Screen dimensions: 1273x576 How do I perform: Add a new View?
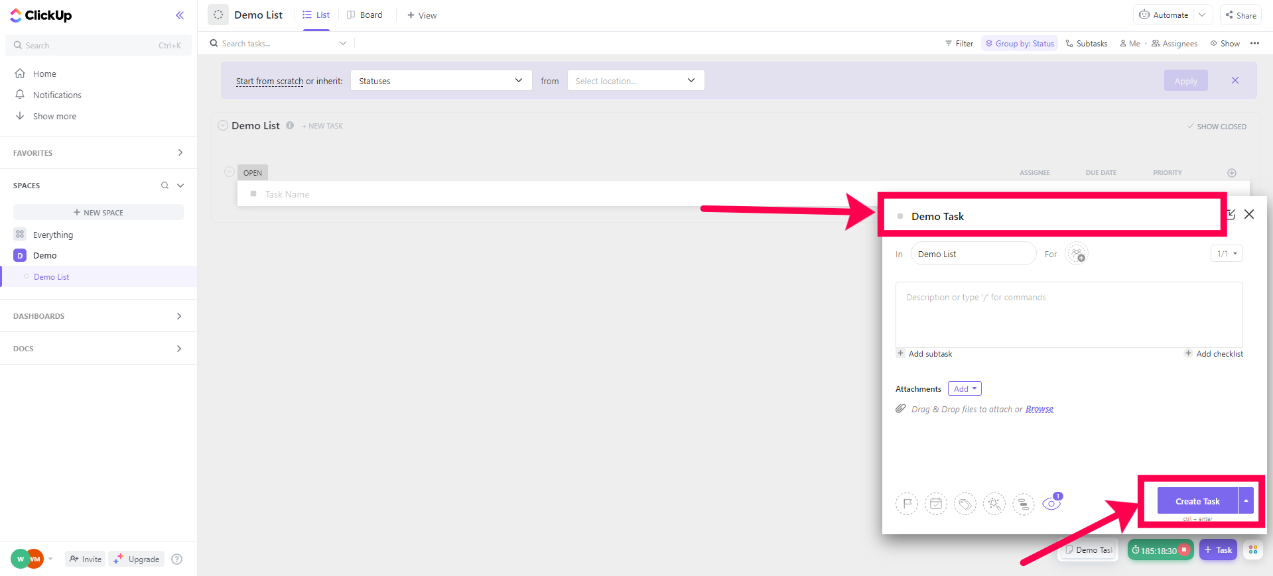(x=422, y=15)
